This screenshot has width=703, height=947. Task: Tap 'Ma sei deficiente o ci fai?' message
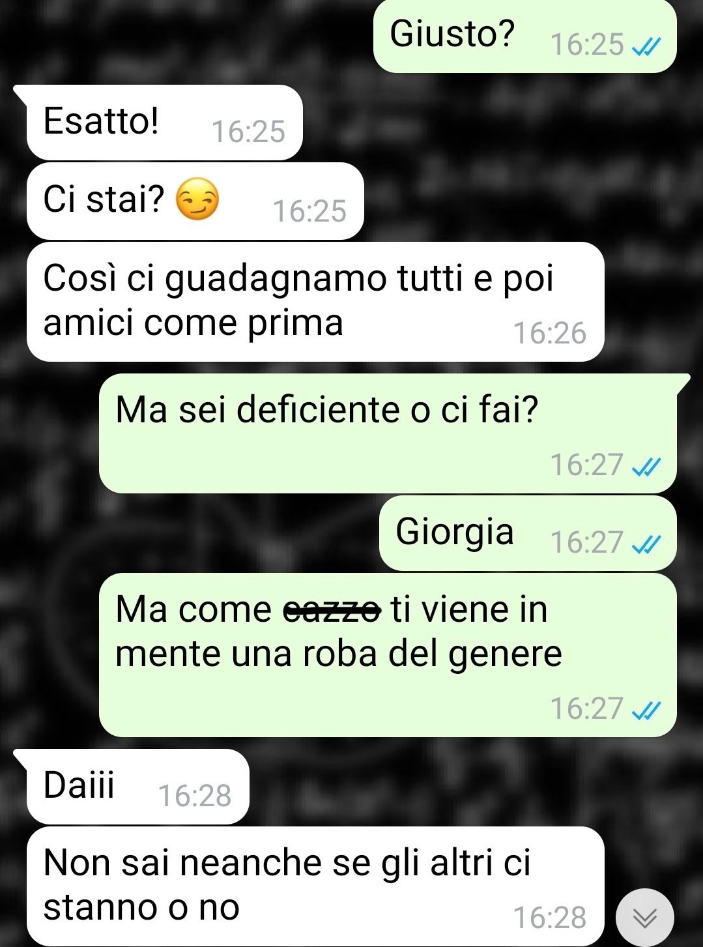pyautogui.click(x=388, y=433)
